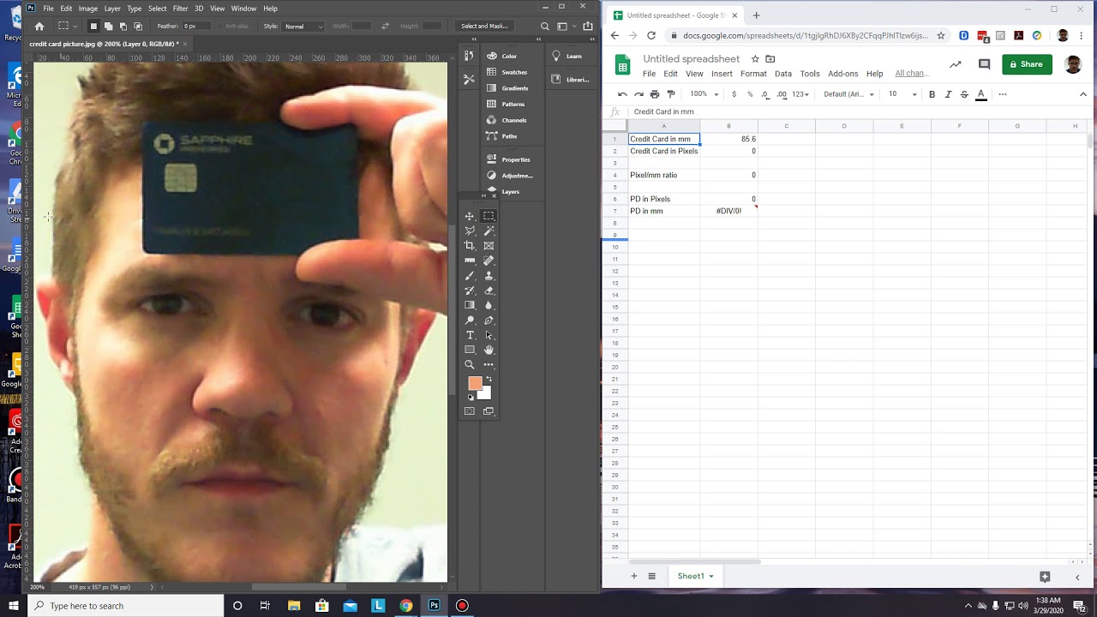Open the Sheets Data menu
The image size is (1097, 617).
tap(783, 74)
